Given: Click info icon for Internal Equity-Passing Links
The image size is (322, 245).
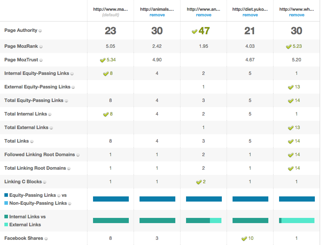Looking at the screenshot, I should pos(72,74).
